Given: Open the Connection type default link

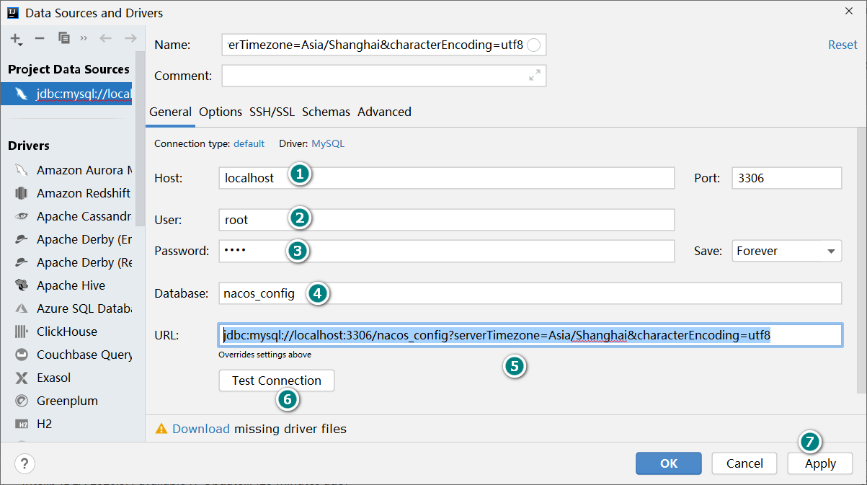Looking at the screenshot, I should 249,143.
